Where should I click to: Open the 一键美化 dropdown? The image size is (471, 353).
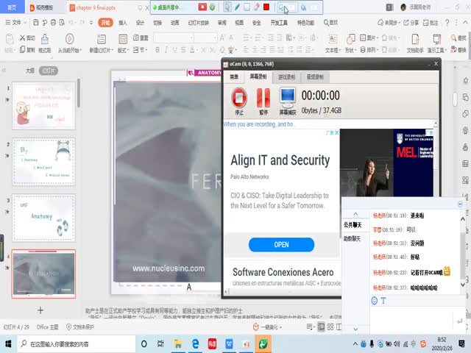268,327
